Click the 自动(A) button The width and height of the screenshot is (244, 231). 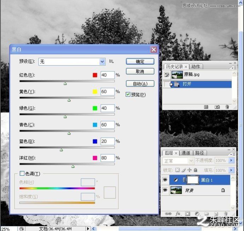tap(140, 84)
